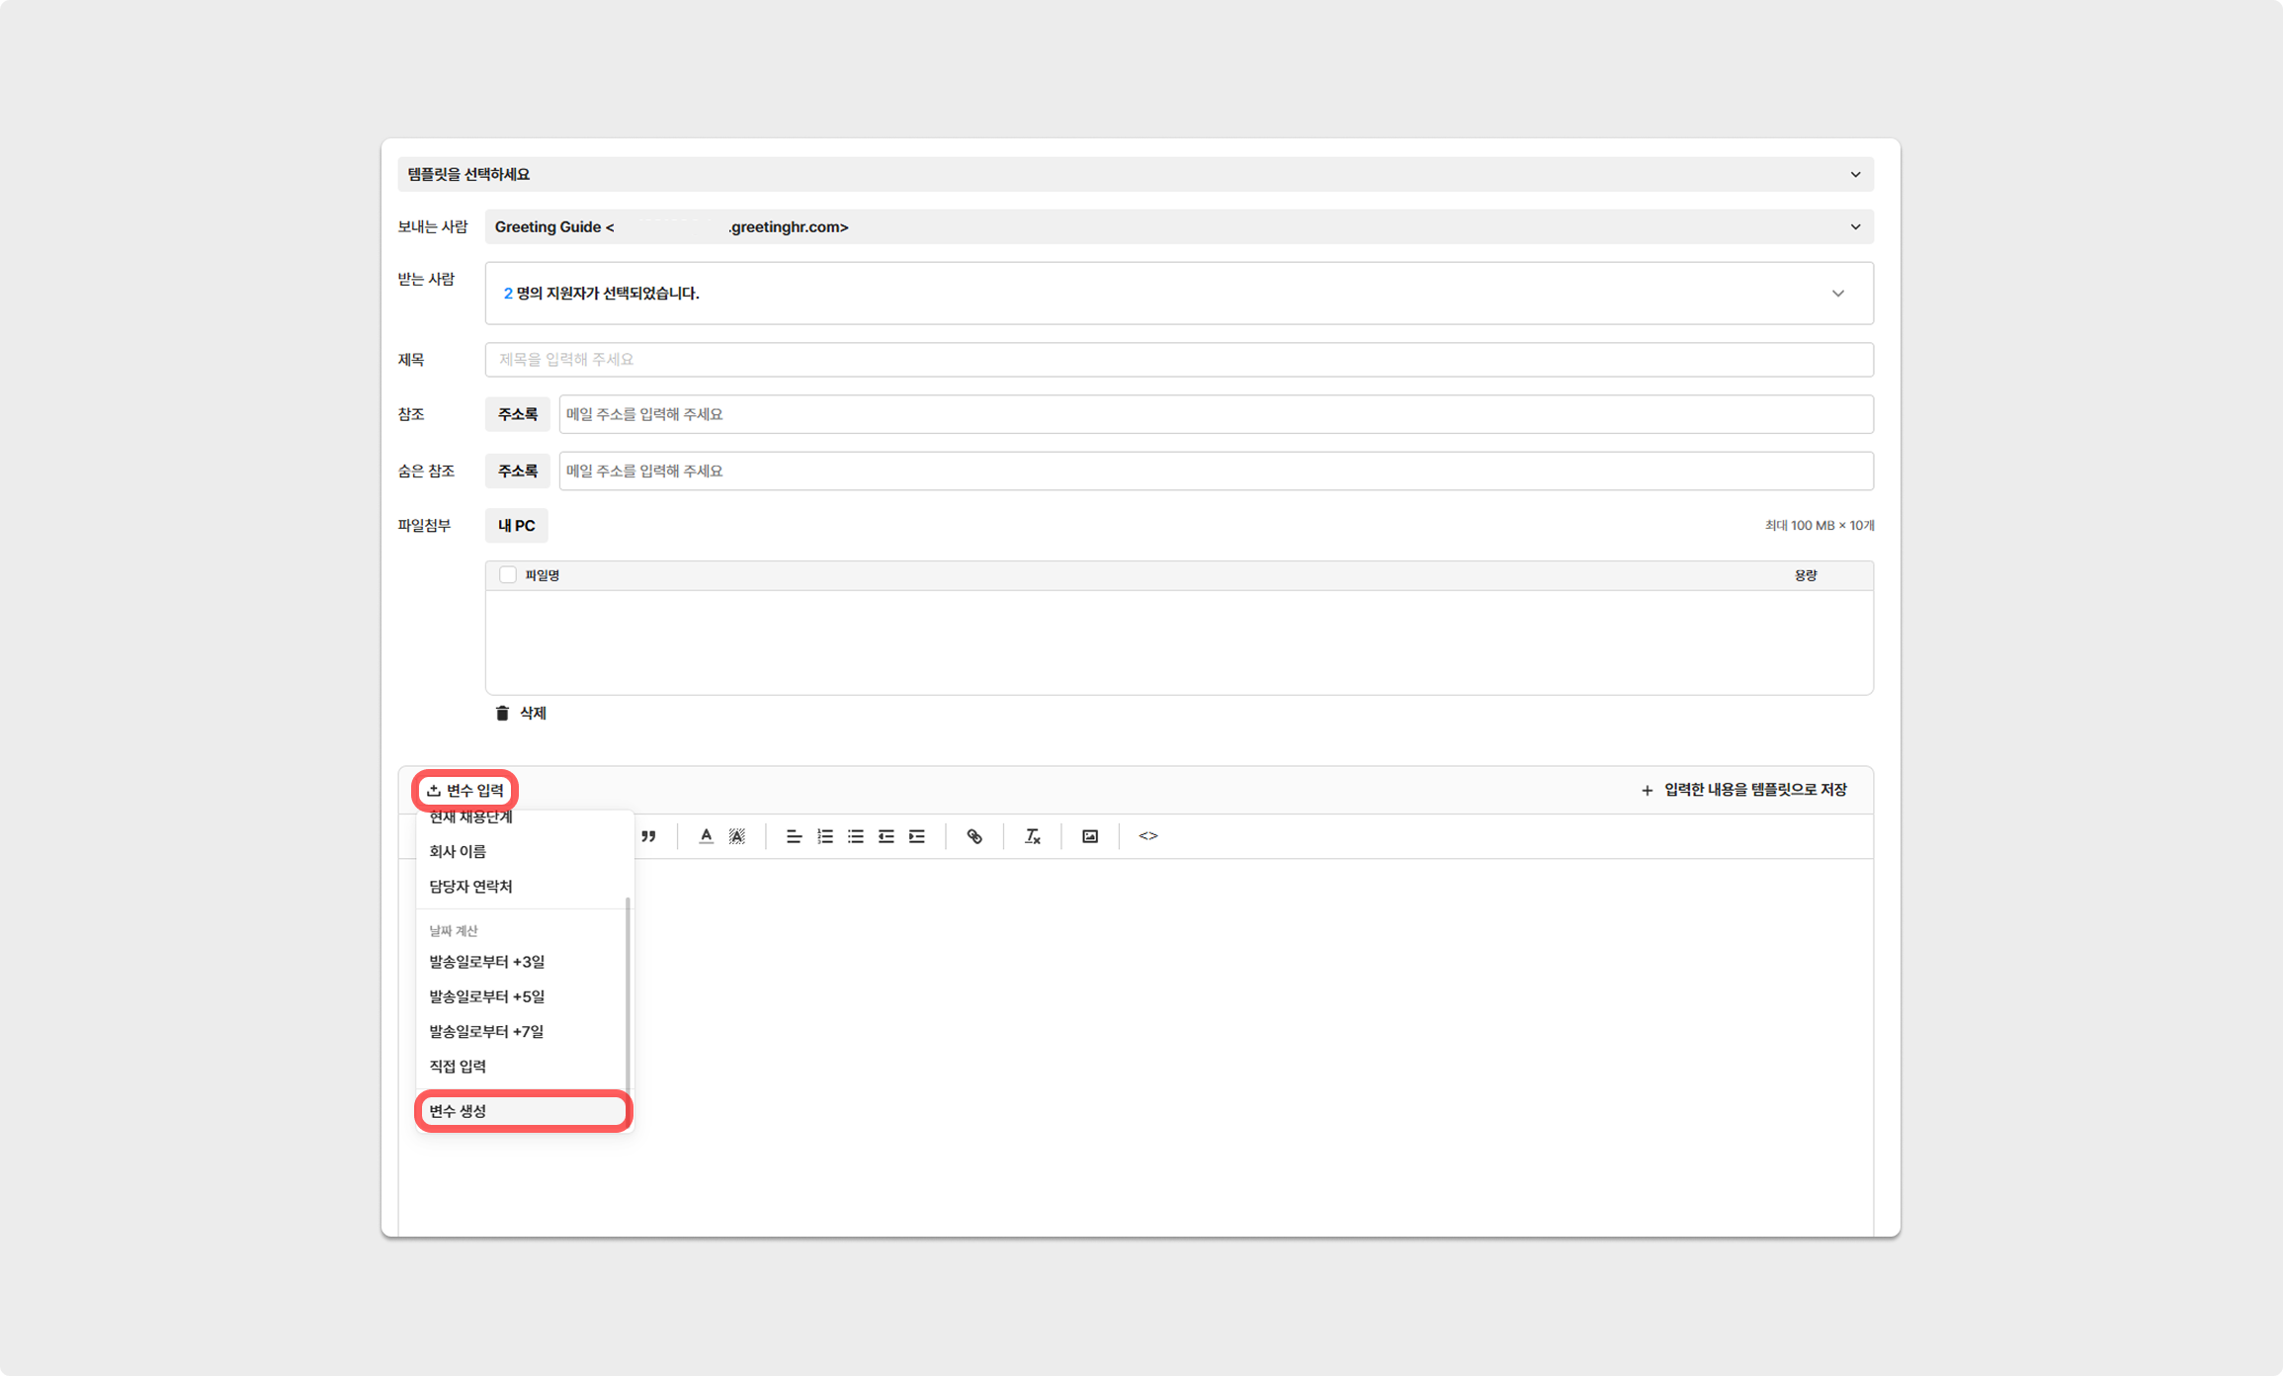2283x1376 pixels.
Task: Click the blockquote icon in editor toolbar
Action: pos(648,836)
